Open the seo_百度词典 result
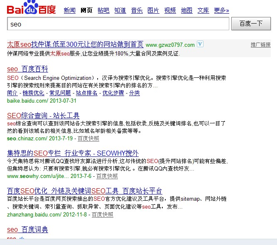This screenshot has height=245, width=277. pyautogui.click(x=27, y=230)
